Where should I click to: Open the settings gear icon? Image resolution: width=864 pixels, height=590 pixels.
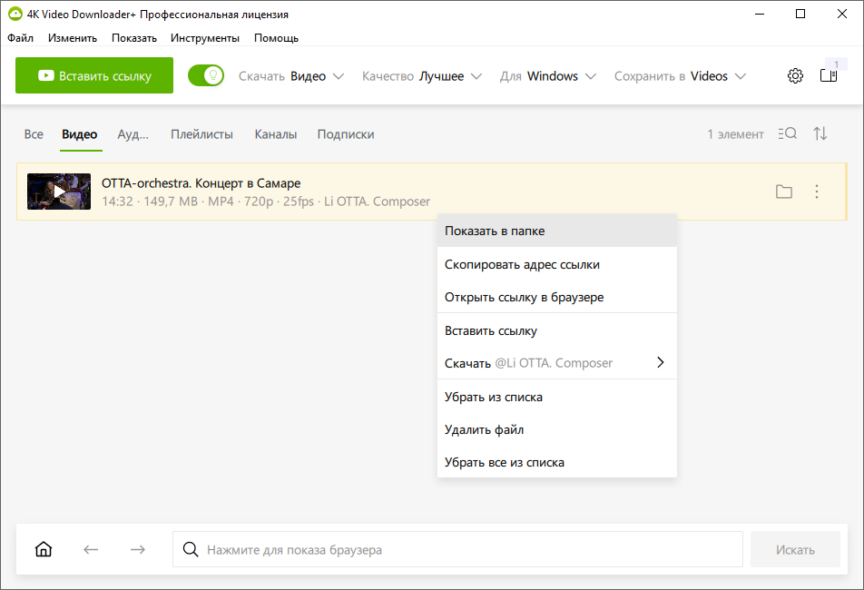coord(795,76)
